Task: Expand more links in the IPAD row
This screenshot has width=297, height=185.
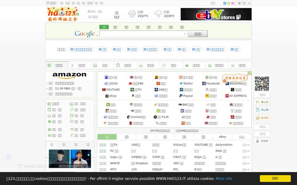Action: click(246, 151)
